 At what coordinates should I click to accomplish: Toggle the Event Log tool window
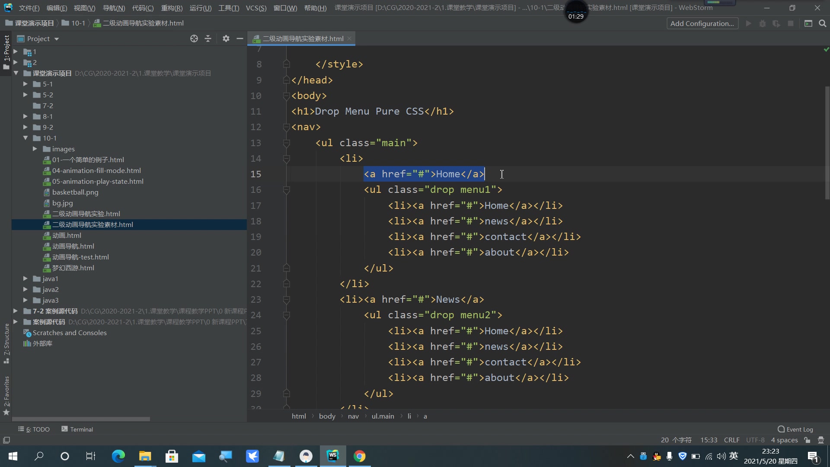coord(795,429)
